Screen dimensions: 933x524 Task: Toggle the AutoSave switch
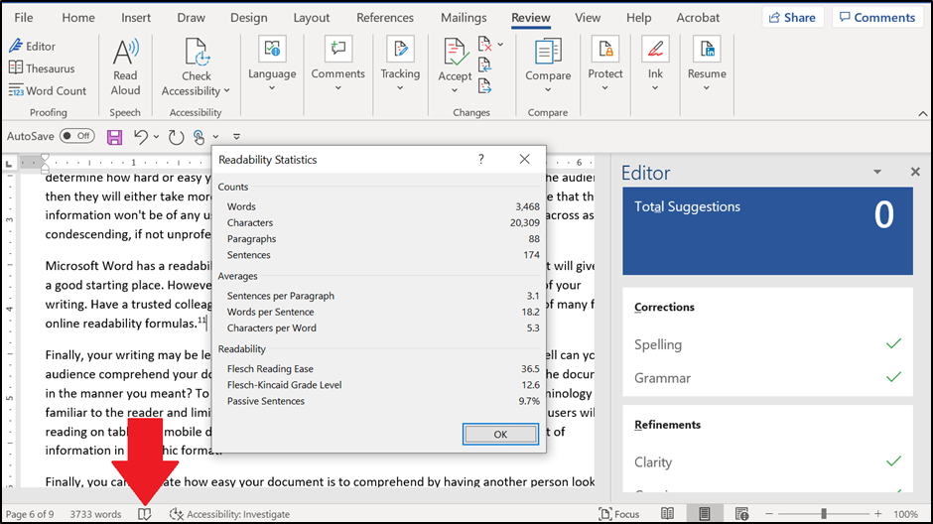click(x=77, y=136)
